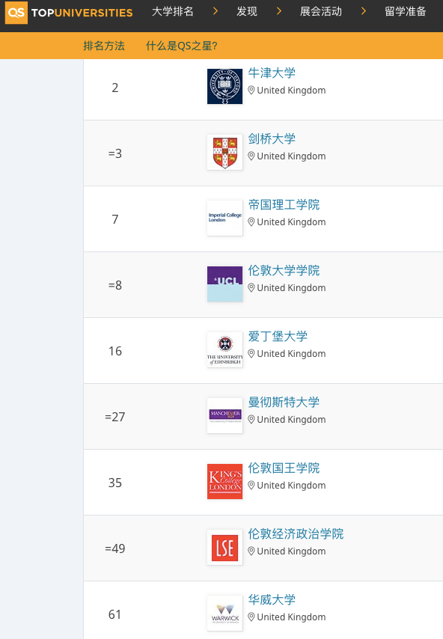Screen dimensions: 443x639
Task: Open the 大学排名 menu
Action: (x=172, y=11)
